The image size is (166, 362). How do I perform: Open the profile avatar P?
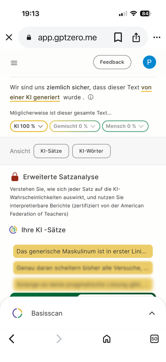[149, 62]
